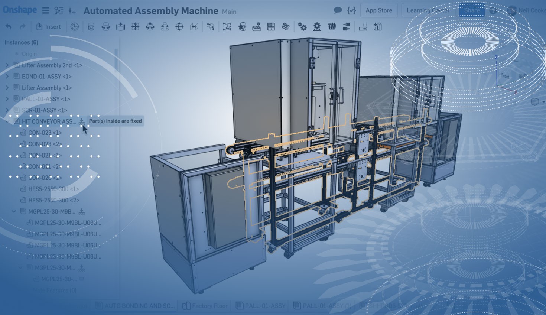Select the Cylindrical mate tool

click(150, 27)
